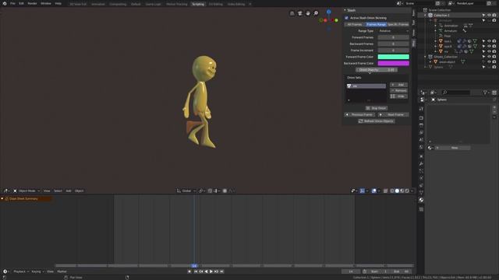Viewport: 499px width, 280px height.
Task: Toggle Active Stash Onion Skinning checkbox
Action: [x=346, y=18]
